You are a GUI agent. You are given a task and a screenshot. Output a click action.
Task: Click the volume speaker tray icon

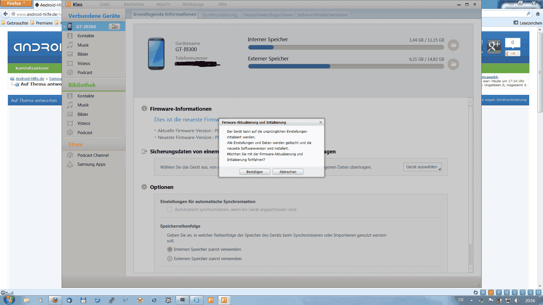coord(516,300)
